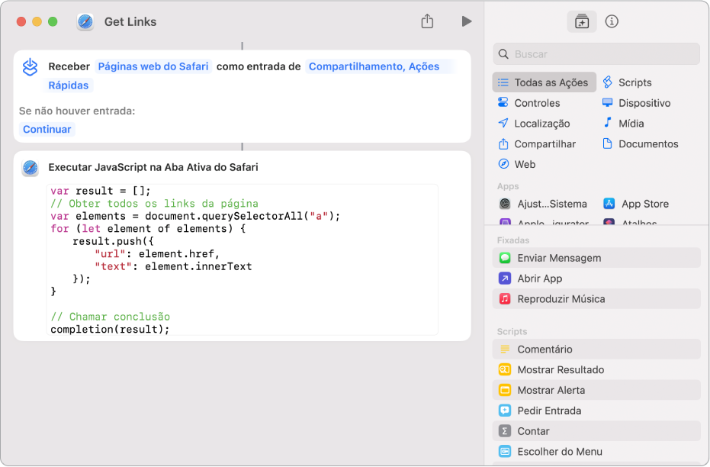Add the Mostrar Alerta action

[x=551, y=390]
